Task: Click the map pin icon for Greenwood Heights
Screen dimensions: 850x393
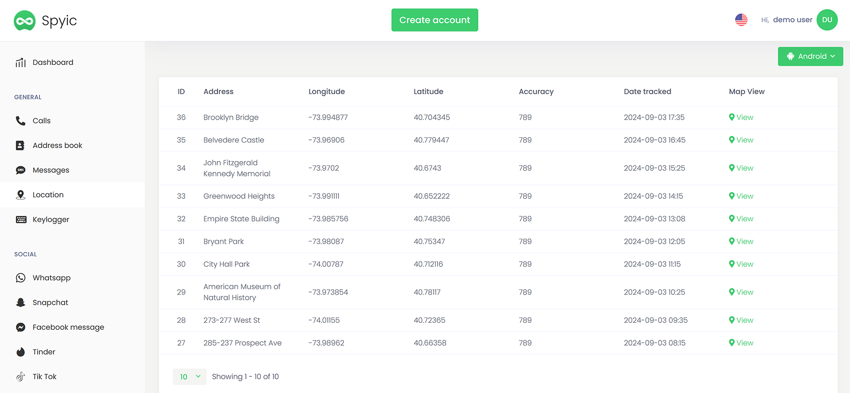Action: tap(732, 196)
